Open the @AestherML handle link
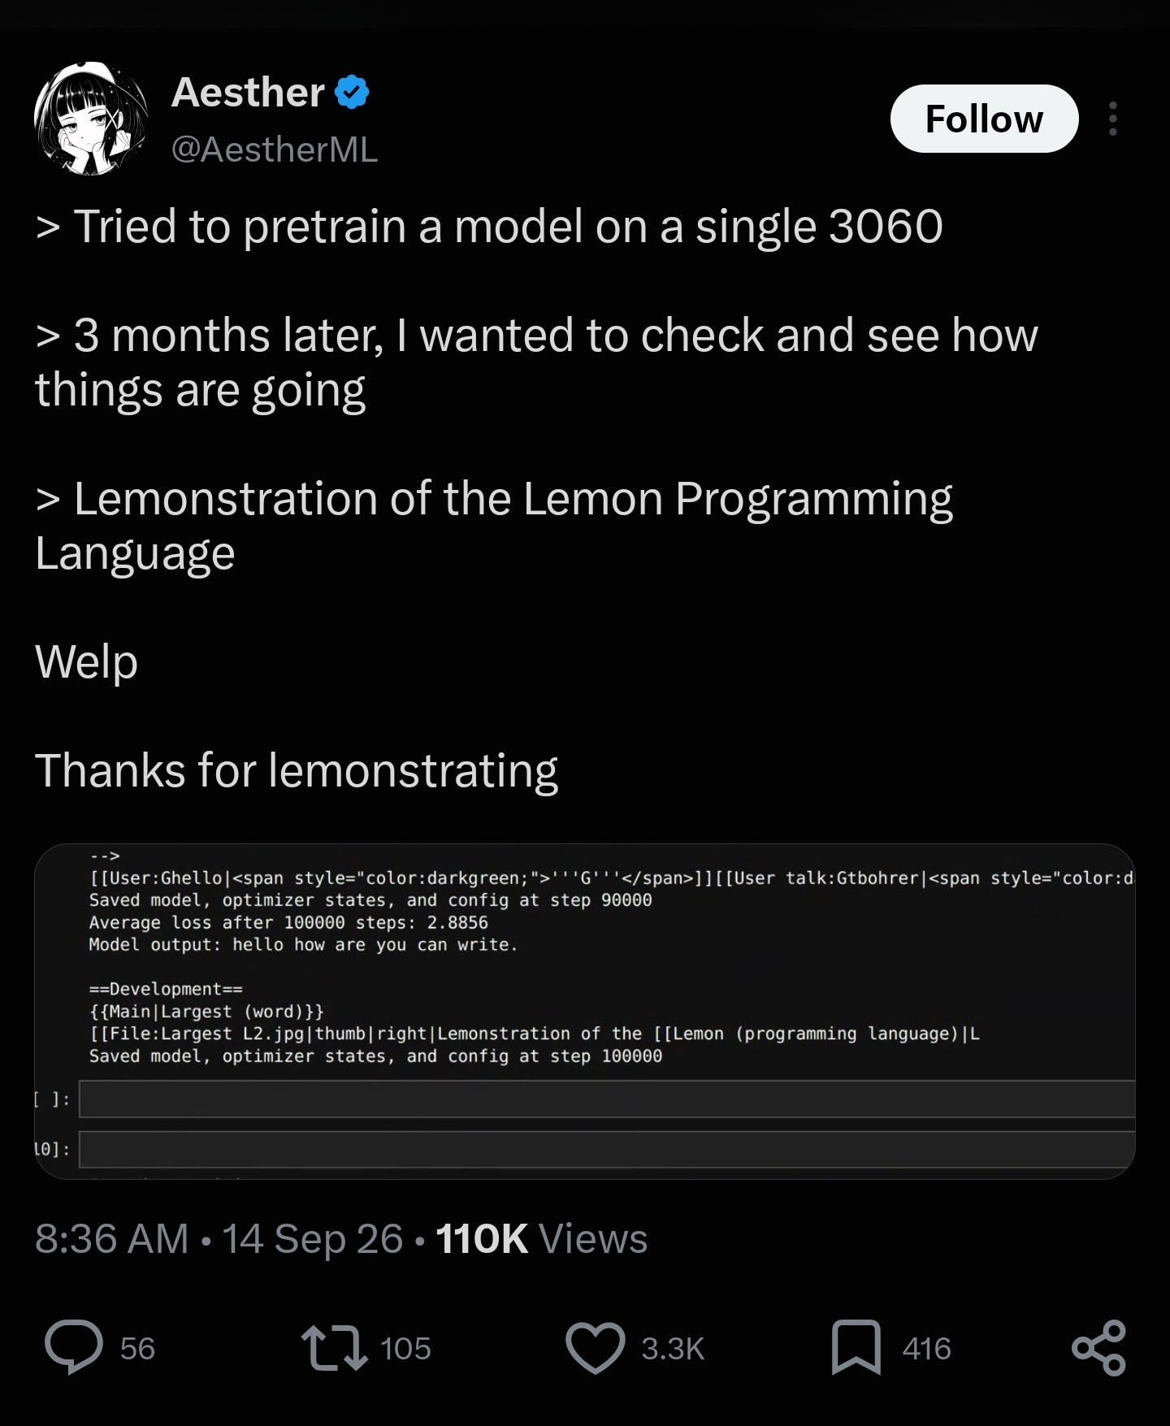This screenshot has height=1426, width=1170. pyautogui.click(x=275, y=150)
